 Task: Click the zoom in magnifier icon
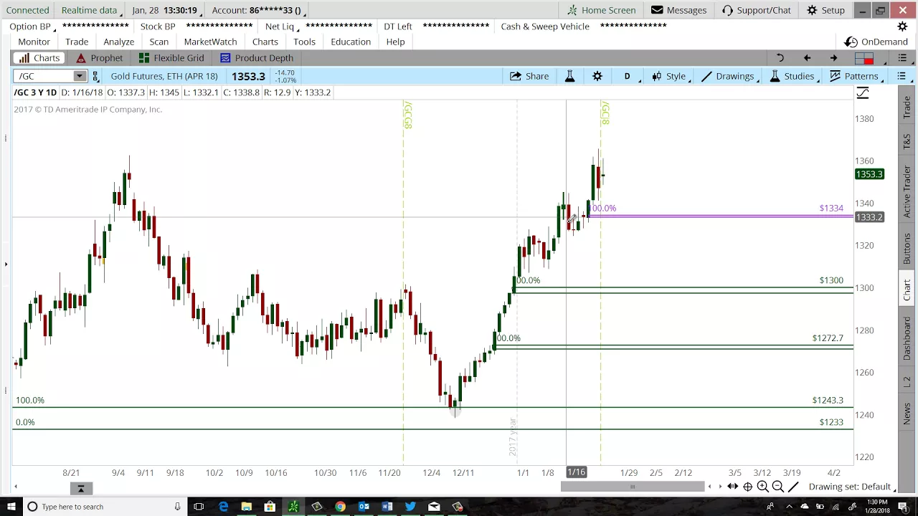coord(762,487)
